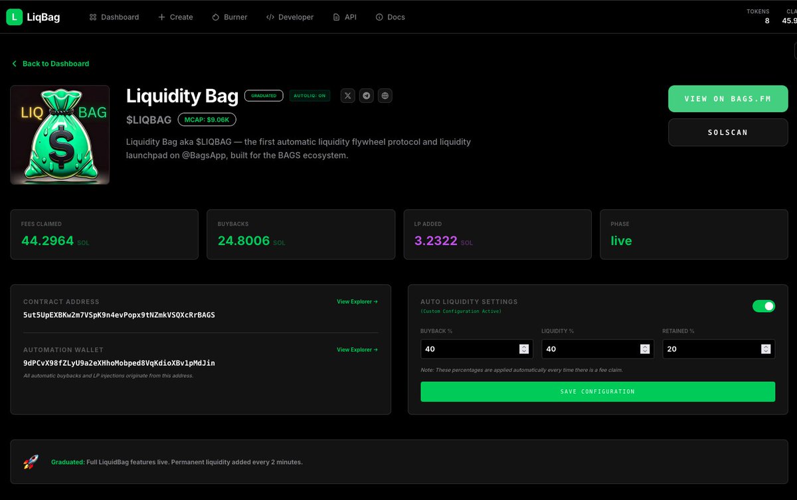Open the Telegram social icon
The width and height of the screenshot is (797, 500).
point(367,96)
